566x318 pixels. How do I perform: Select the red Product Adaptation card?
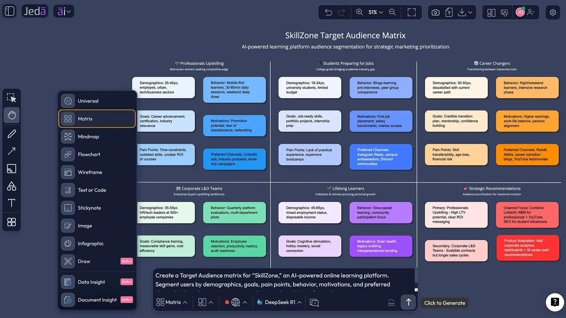528,248
